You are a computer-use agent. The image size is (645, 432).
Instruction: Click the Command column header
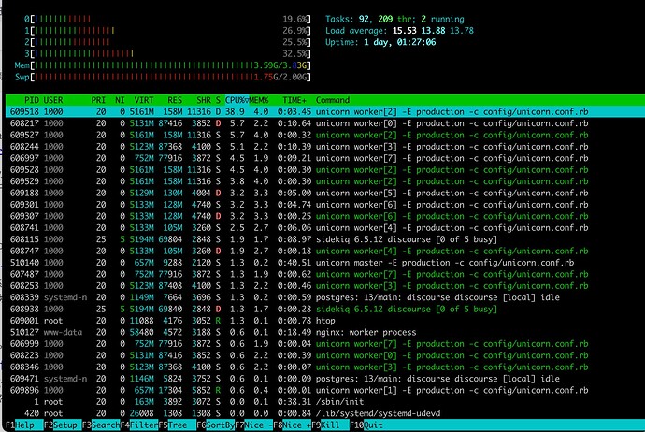tap(333, 100)
